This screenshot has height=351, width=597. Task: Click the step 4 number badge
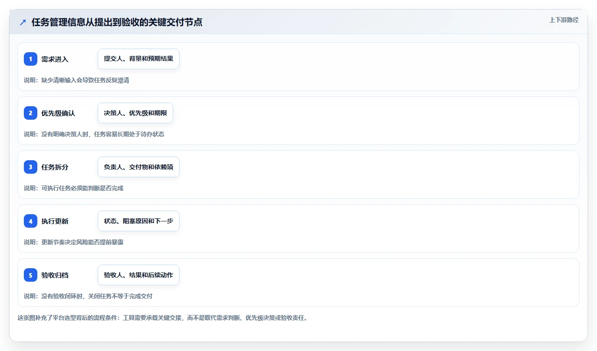point(31,221)
